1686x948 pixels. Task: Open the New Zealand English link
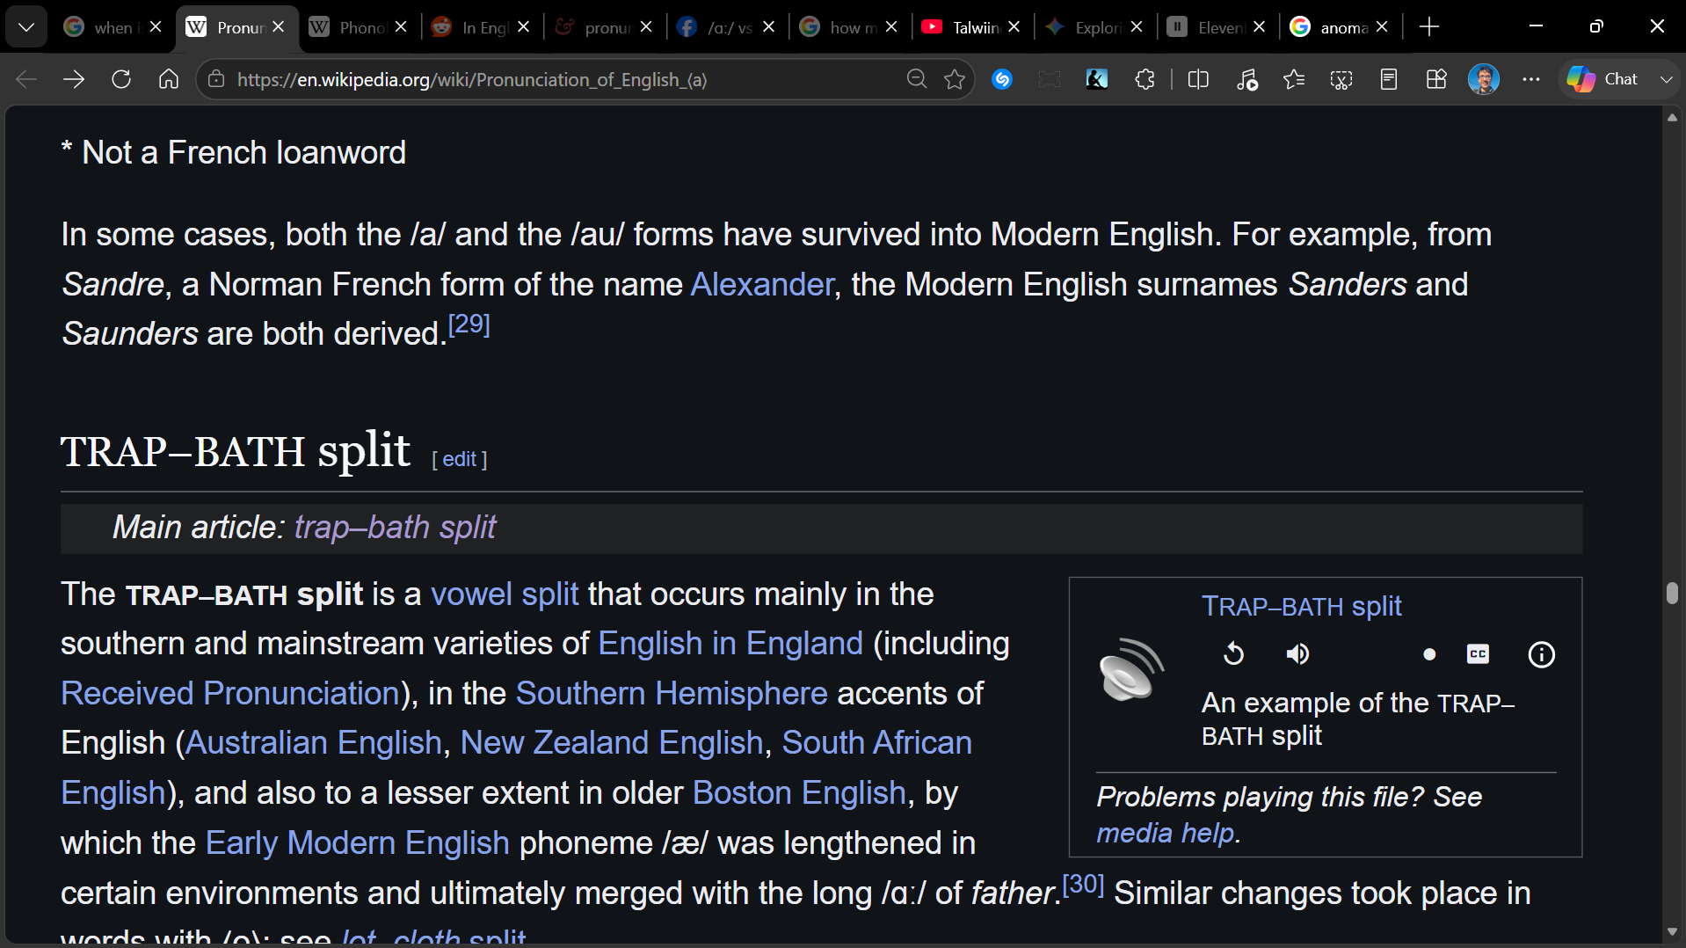pyautogui.click(x=612, y=743)
